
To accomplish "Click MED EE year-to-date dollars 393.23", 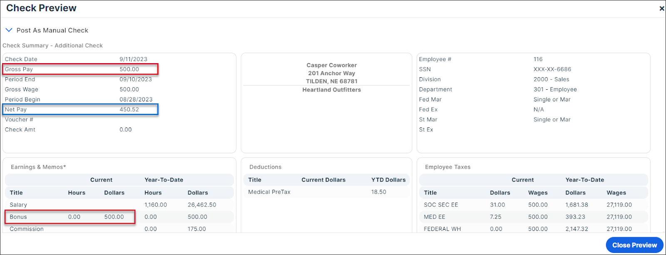I will (x=575, y=217).
